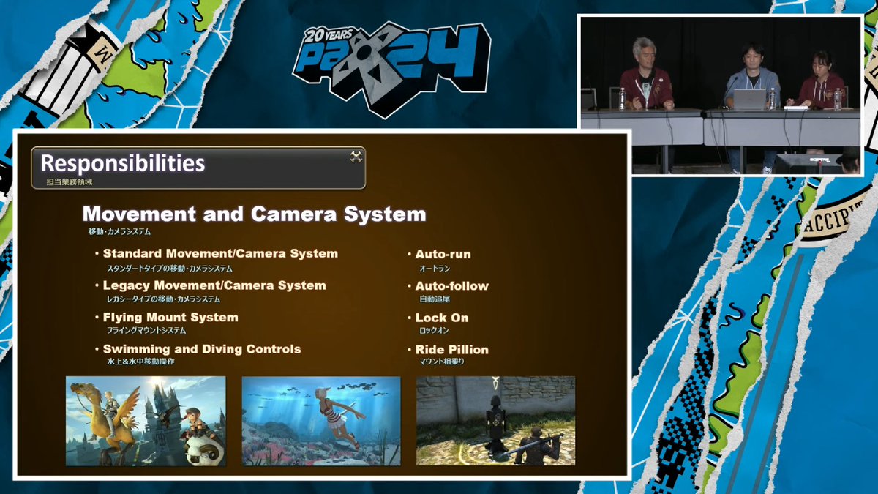Image resolution: width=878 pixels, height=494 pixels.
Task: Click the Japanese subtitle 担当業務領域
Action: pyautogui.click(x=70, y=181)
